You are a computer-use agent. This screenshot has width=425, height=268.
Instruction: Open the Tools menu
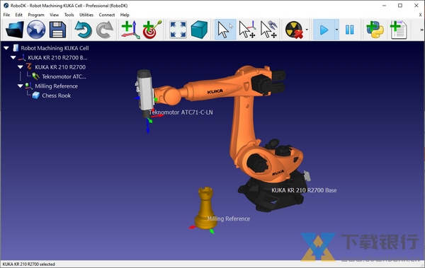click(x=69, y=15)
